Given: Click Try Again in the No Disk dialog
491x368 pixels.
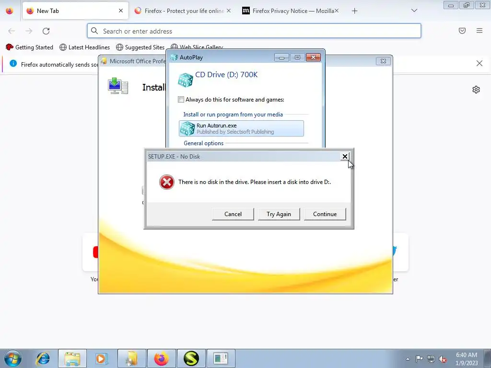Looking at the screenshot, I should tap(279, 214).
